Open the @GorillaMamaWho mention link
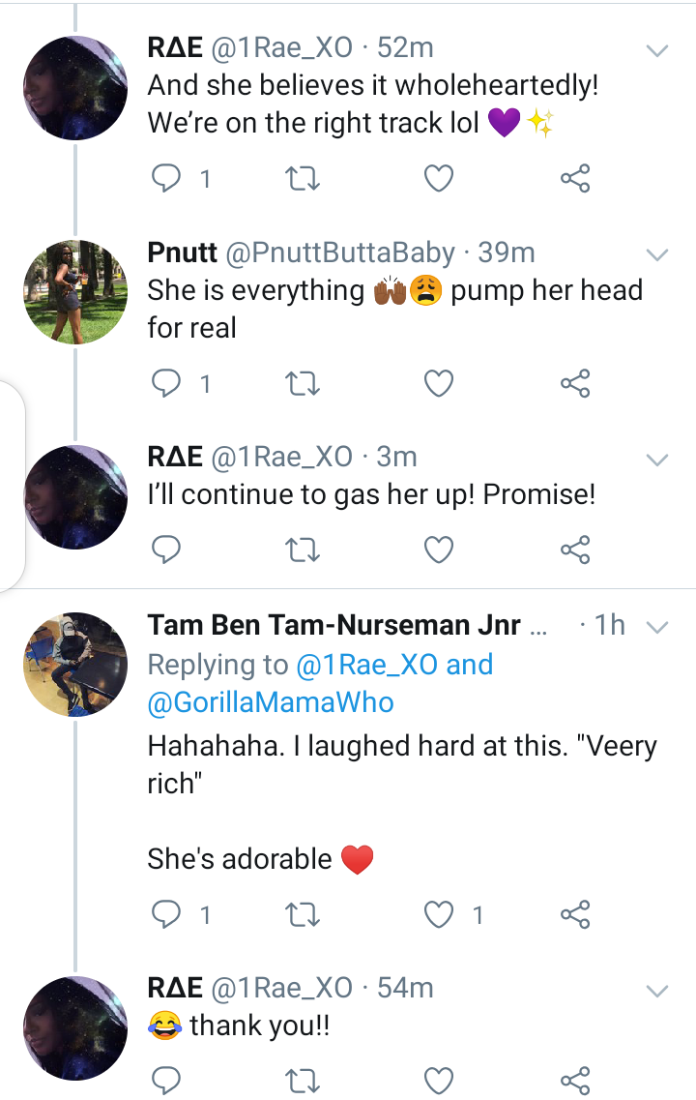 [271, 702]
